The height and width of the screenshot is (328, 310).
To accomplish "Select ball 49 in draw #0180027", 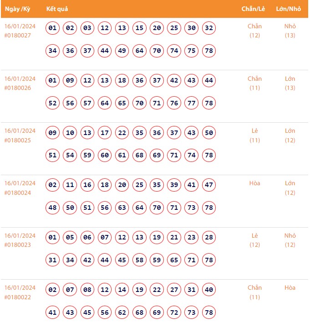I will click(122, 51).
